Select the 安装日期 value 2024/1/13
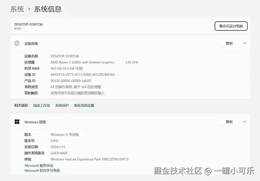This screenshot has width=260, height=181. pyautogui.click(x=58, y=147)
